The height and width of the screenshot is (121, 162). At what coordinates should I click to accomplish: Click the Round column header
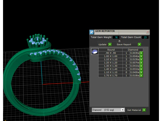click(111, 50)
